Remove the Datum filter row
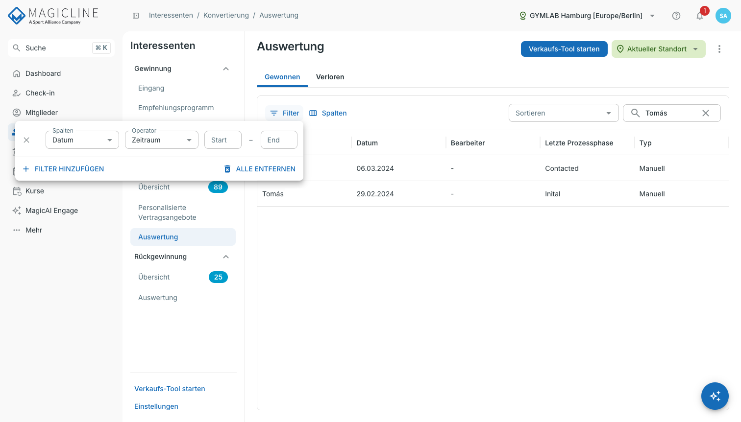This screenshot has height=422, width=741. tap(26, 140)
